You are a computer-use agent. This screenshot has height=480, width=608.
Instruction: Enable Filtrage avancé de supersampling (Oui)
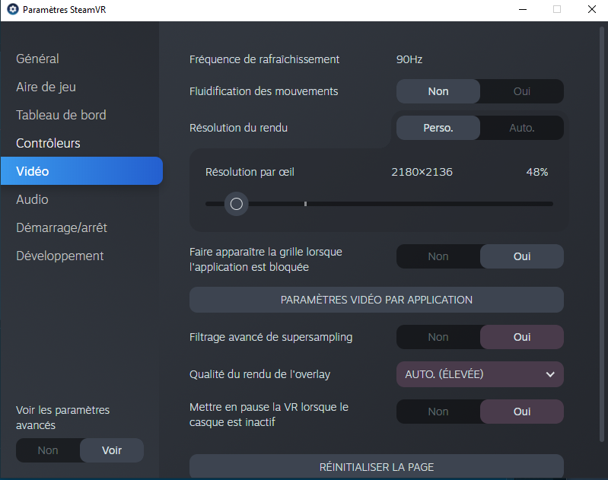pyautogui.click(x=522, y=337)
